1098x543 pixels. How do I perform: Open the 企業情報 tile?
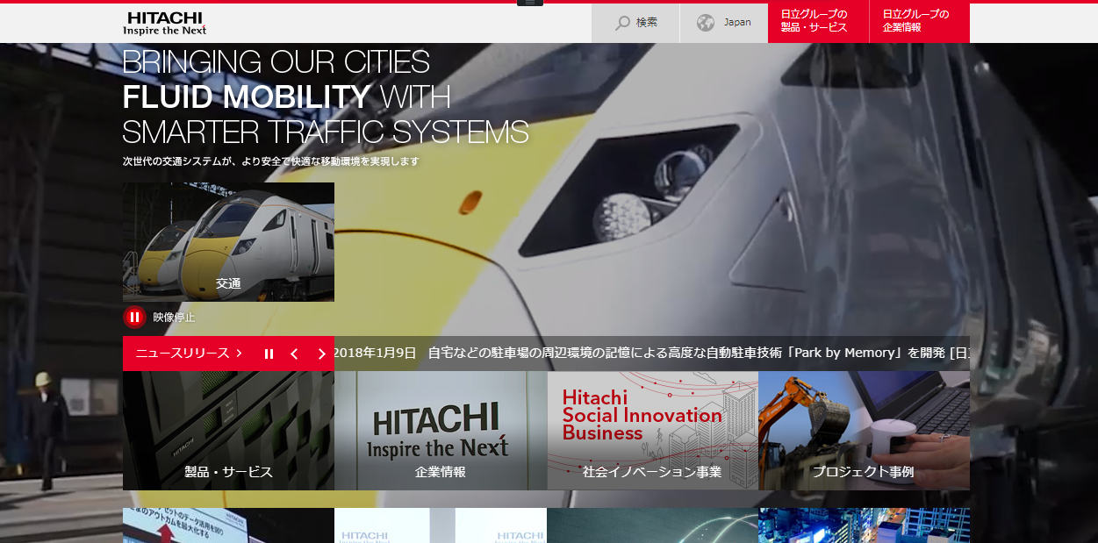pyautogui.click(x=441, y=431)
